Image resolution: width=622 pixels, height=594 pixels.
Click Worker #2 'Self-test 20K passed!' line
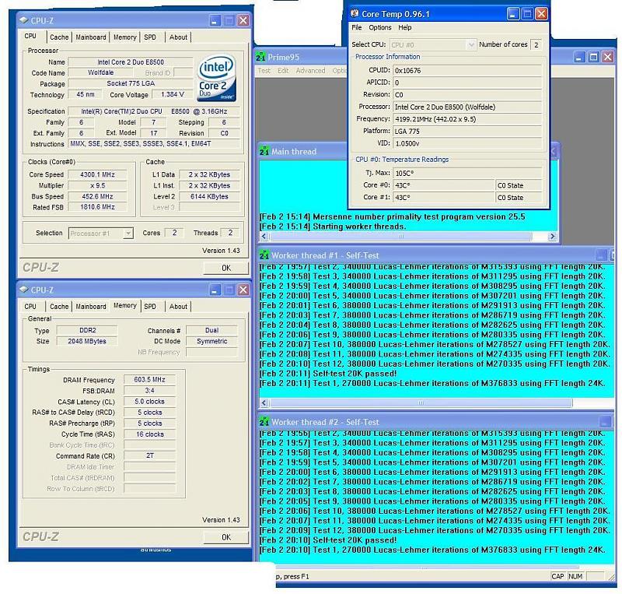(x=328, y=540)
